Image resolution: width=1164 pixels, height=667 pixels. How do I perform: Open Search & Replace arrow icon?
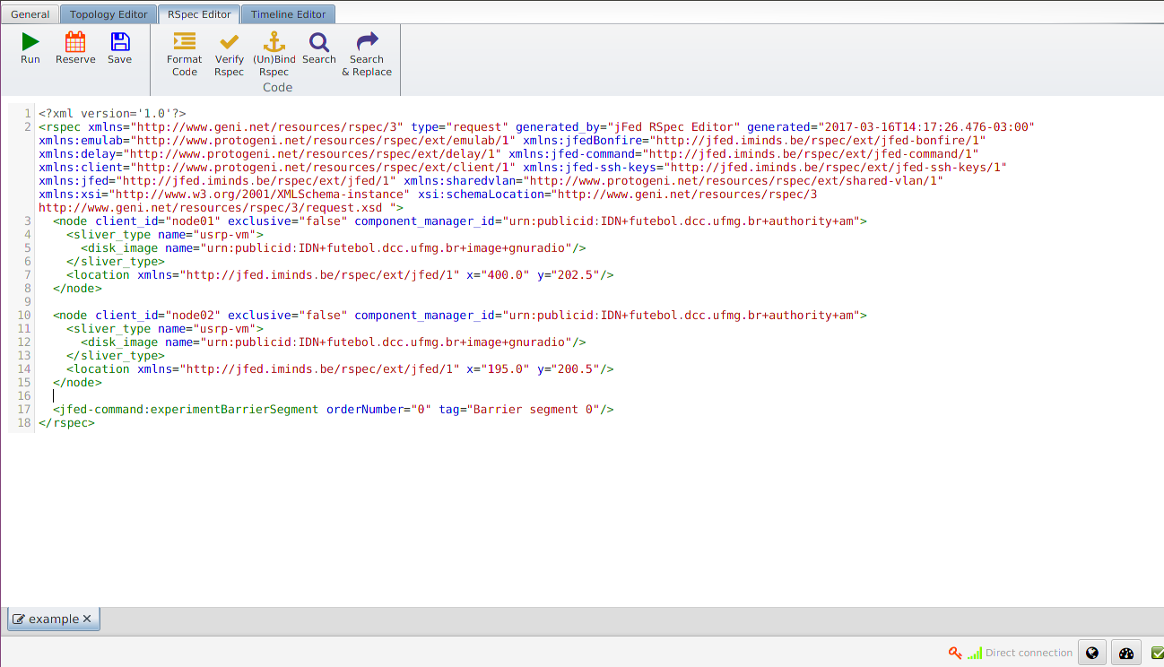click(x=367, y=41)
